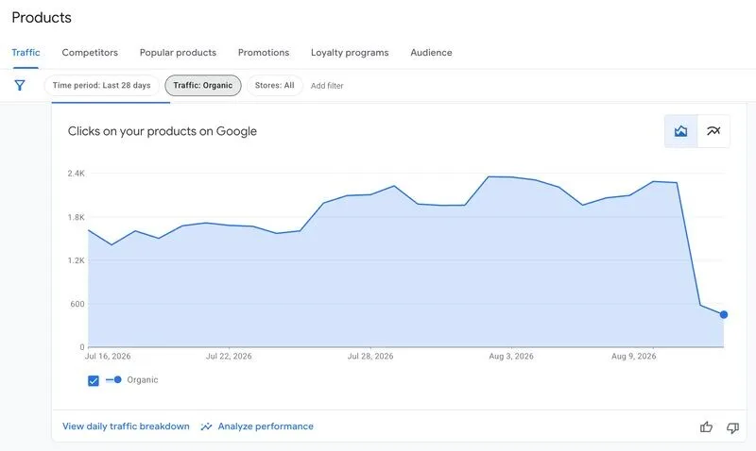The image size is (756, 451).
Task: Click the Jul 22, 2026 axis date
Action: (229, 357)
